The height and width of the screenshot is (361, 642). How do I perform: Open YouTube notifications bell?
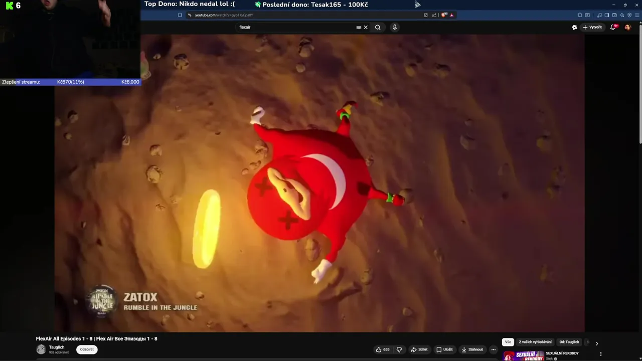pos(613,28)
